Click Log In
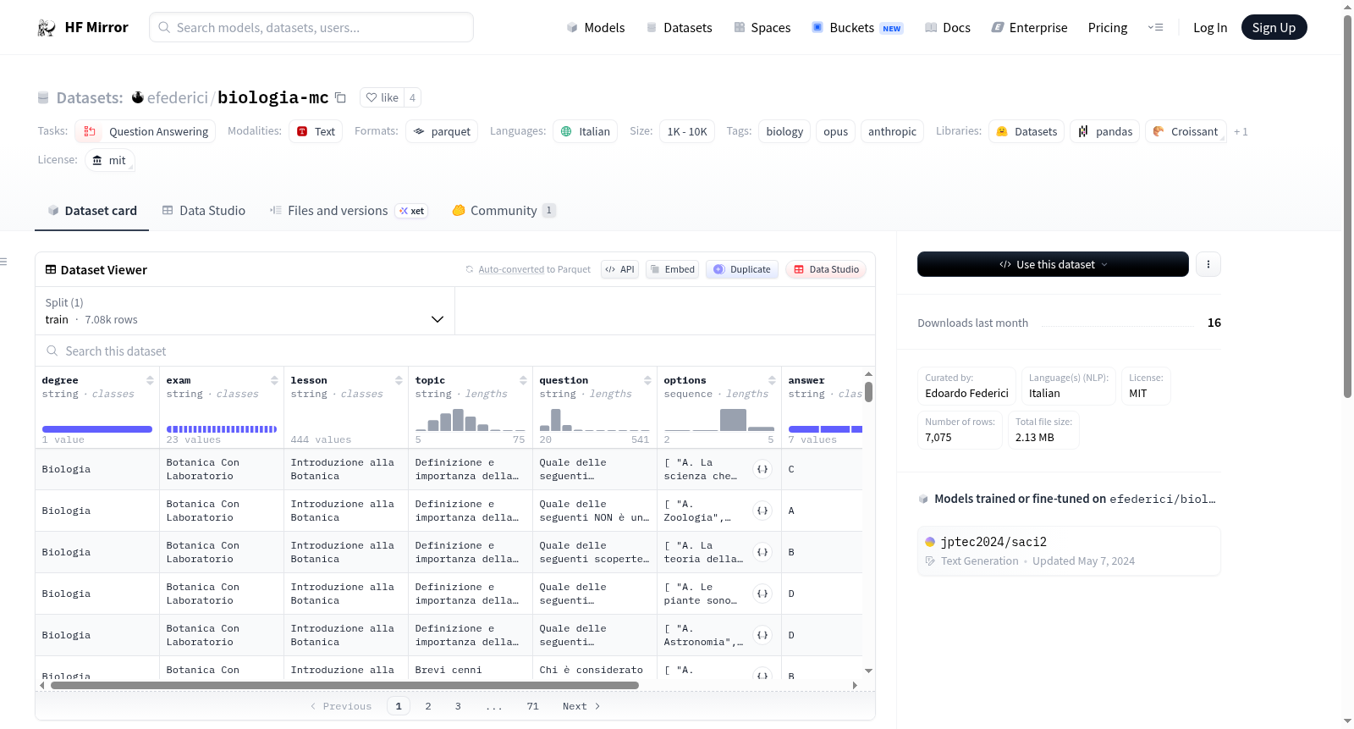This screenshot has width=1354, height=729. point(1210,27)
